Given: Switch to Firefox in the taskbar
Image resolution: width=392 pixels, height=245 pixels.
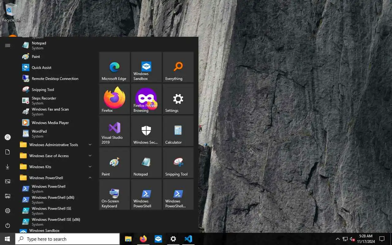Looking at the screenshot, I should tap(143, 239).
